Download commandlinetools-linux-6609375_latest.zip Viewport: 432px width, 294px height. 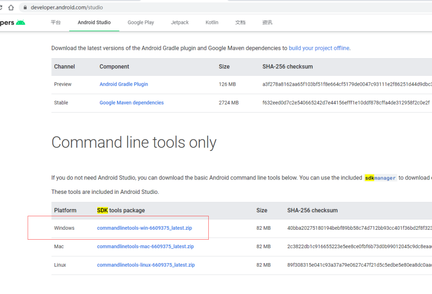point(146,265)
